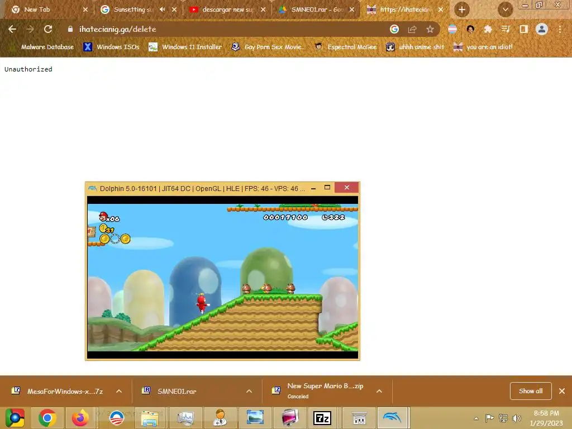Open a new tab with plus button
The width and height of the screenshot is (572, 429).
click(462, 9)
